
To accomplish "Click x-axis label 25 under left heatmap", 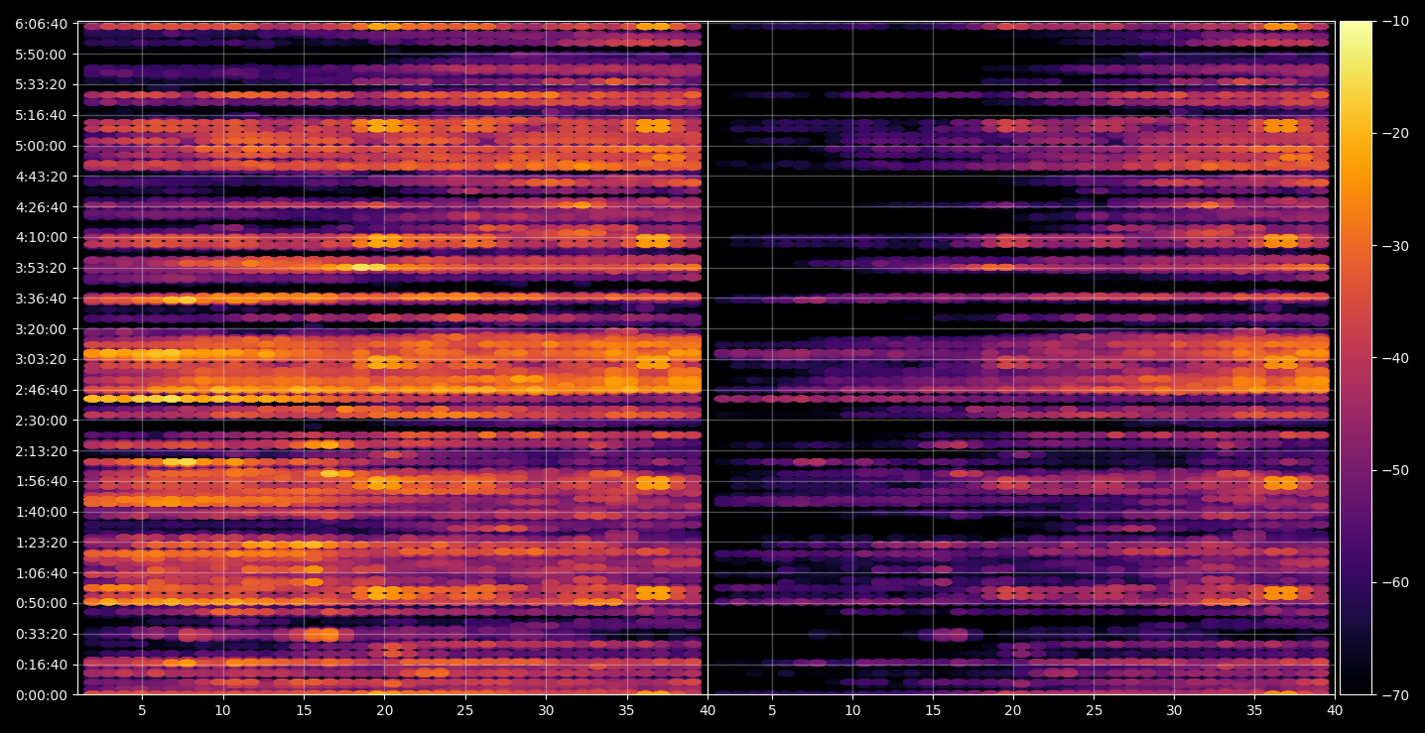I will pyautogui.click(x=464, y=710).
